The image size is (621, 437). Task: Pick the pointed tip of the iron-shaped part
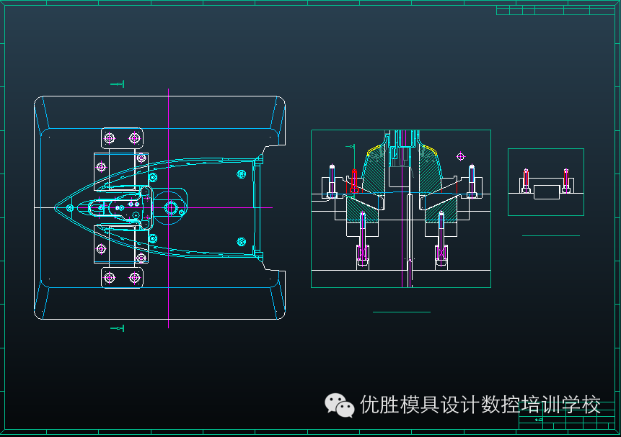pos(56,207)
